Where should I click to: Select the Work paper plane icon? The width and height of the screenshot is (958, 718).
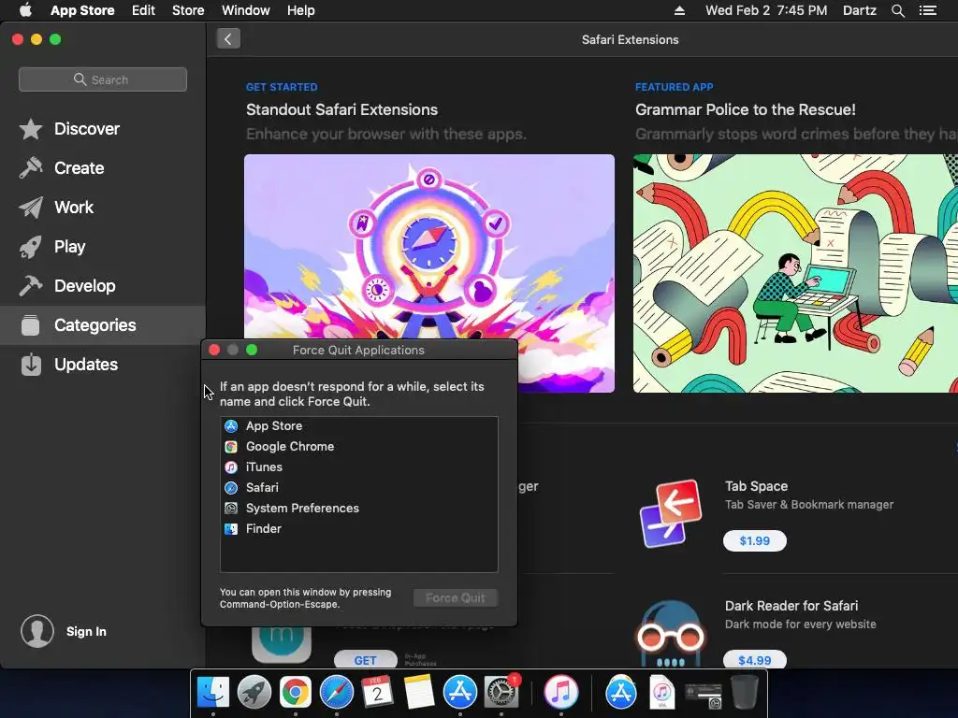click(x=31, y=208)
